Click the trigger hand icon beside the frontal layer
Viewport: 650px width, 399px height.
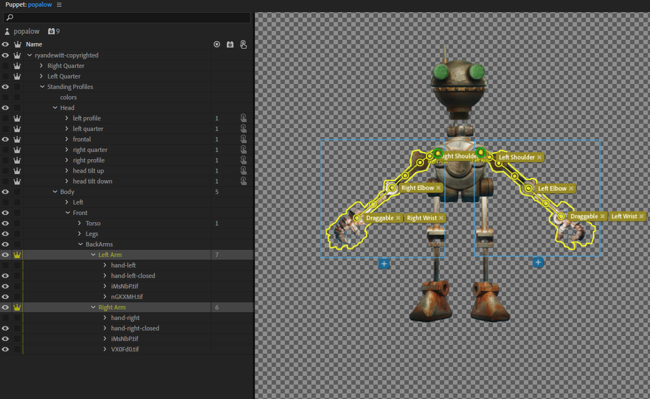tap(243, 139)
